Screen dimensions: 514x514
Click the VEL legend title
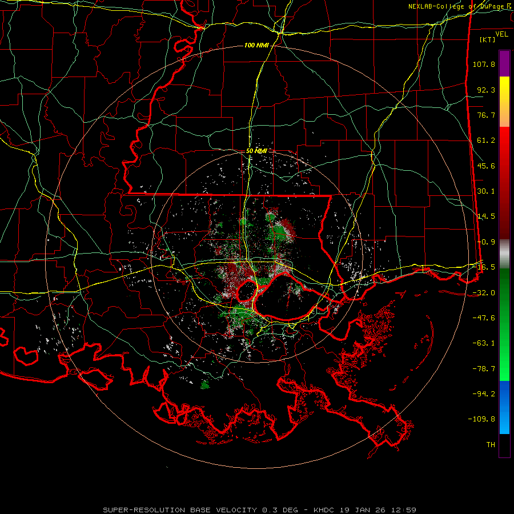tap(501, 34)
